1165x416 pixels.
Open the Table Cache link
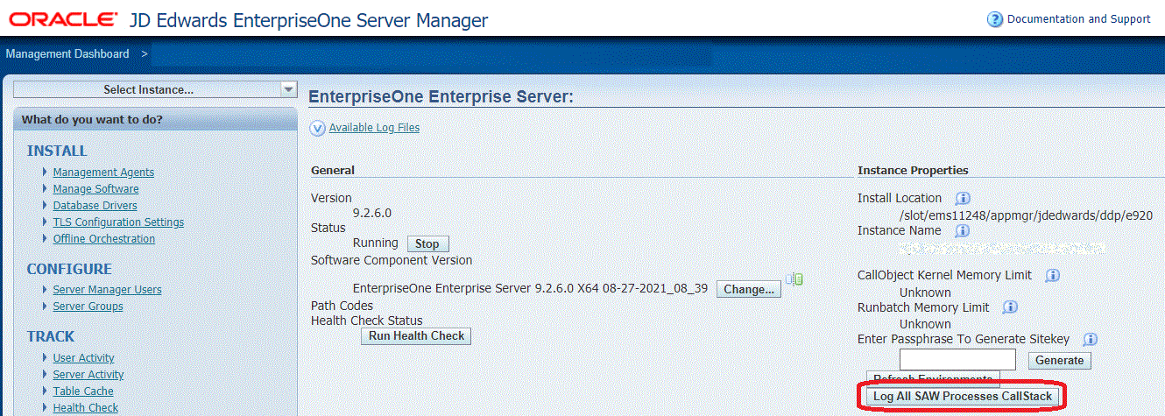(83, 391)
